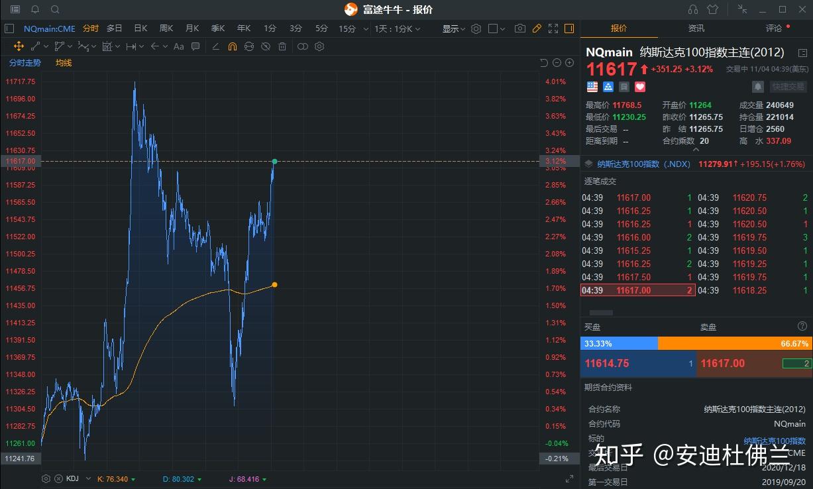Switch to the 日K candlestick view
This screenshot has width=813, height=489.
point(140,29)
